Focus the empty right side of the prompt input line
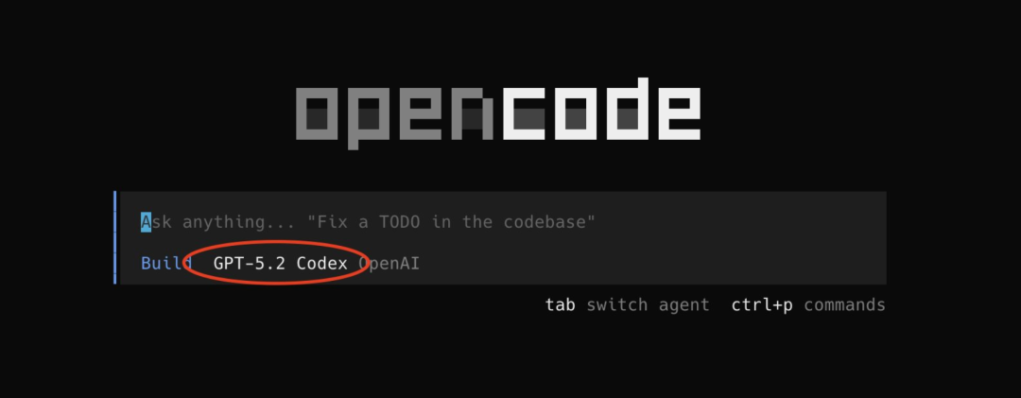Screen dimensions: 1021x398 coord(741,222)
